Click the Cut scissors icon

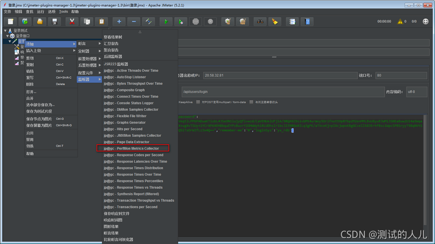click(x=72, y=22)
